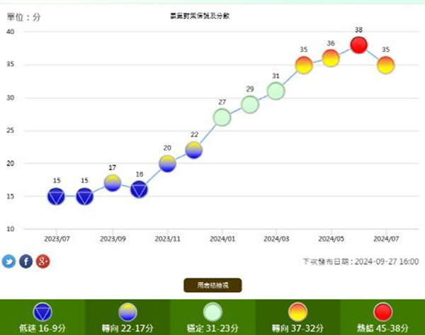
Task: Click the second blue marker labeled 15
Action: point(84,196)
